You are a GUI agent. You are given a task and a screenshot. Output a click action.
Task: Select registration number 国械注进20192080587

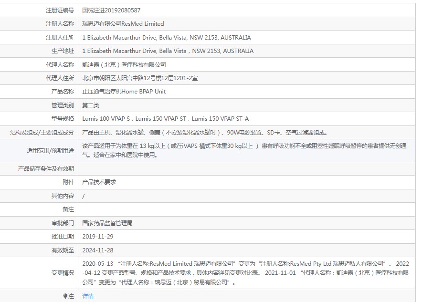(111, 10)
